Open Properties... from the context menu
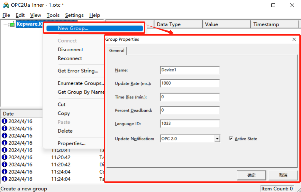This screenshot has height=192, width=301. click(x=72, y=143)
